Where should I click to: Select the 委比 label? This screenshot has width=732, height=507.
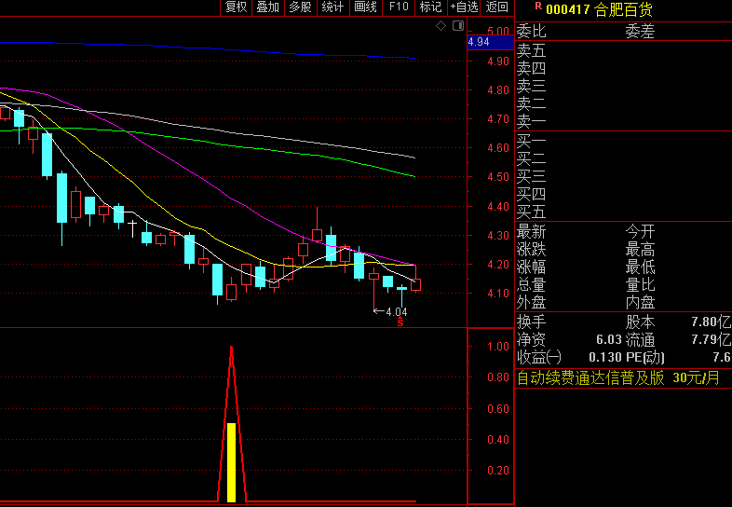[531, 32]
